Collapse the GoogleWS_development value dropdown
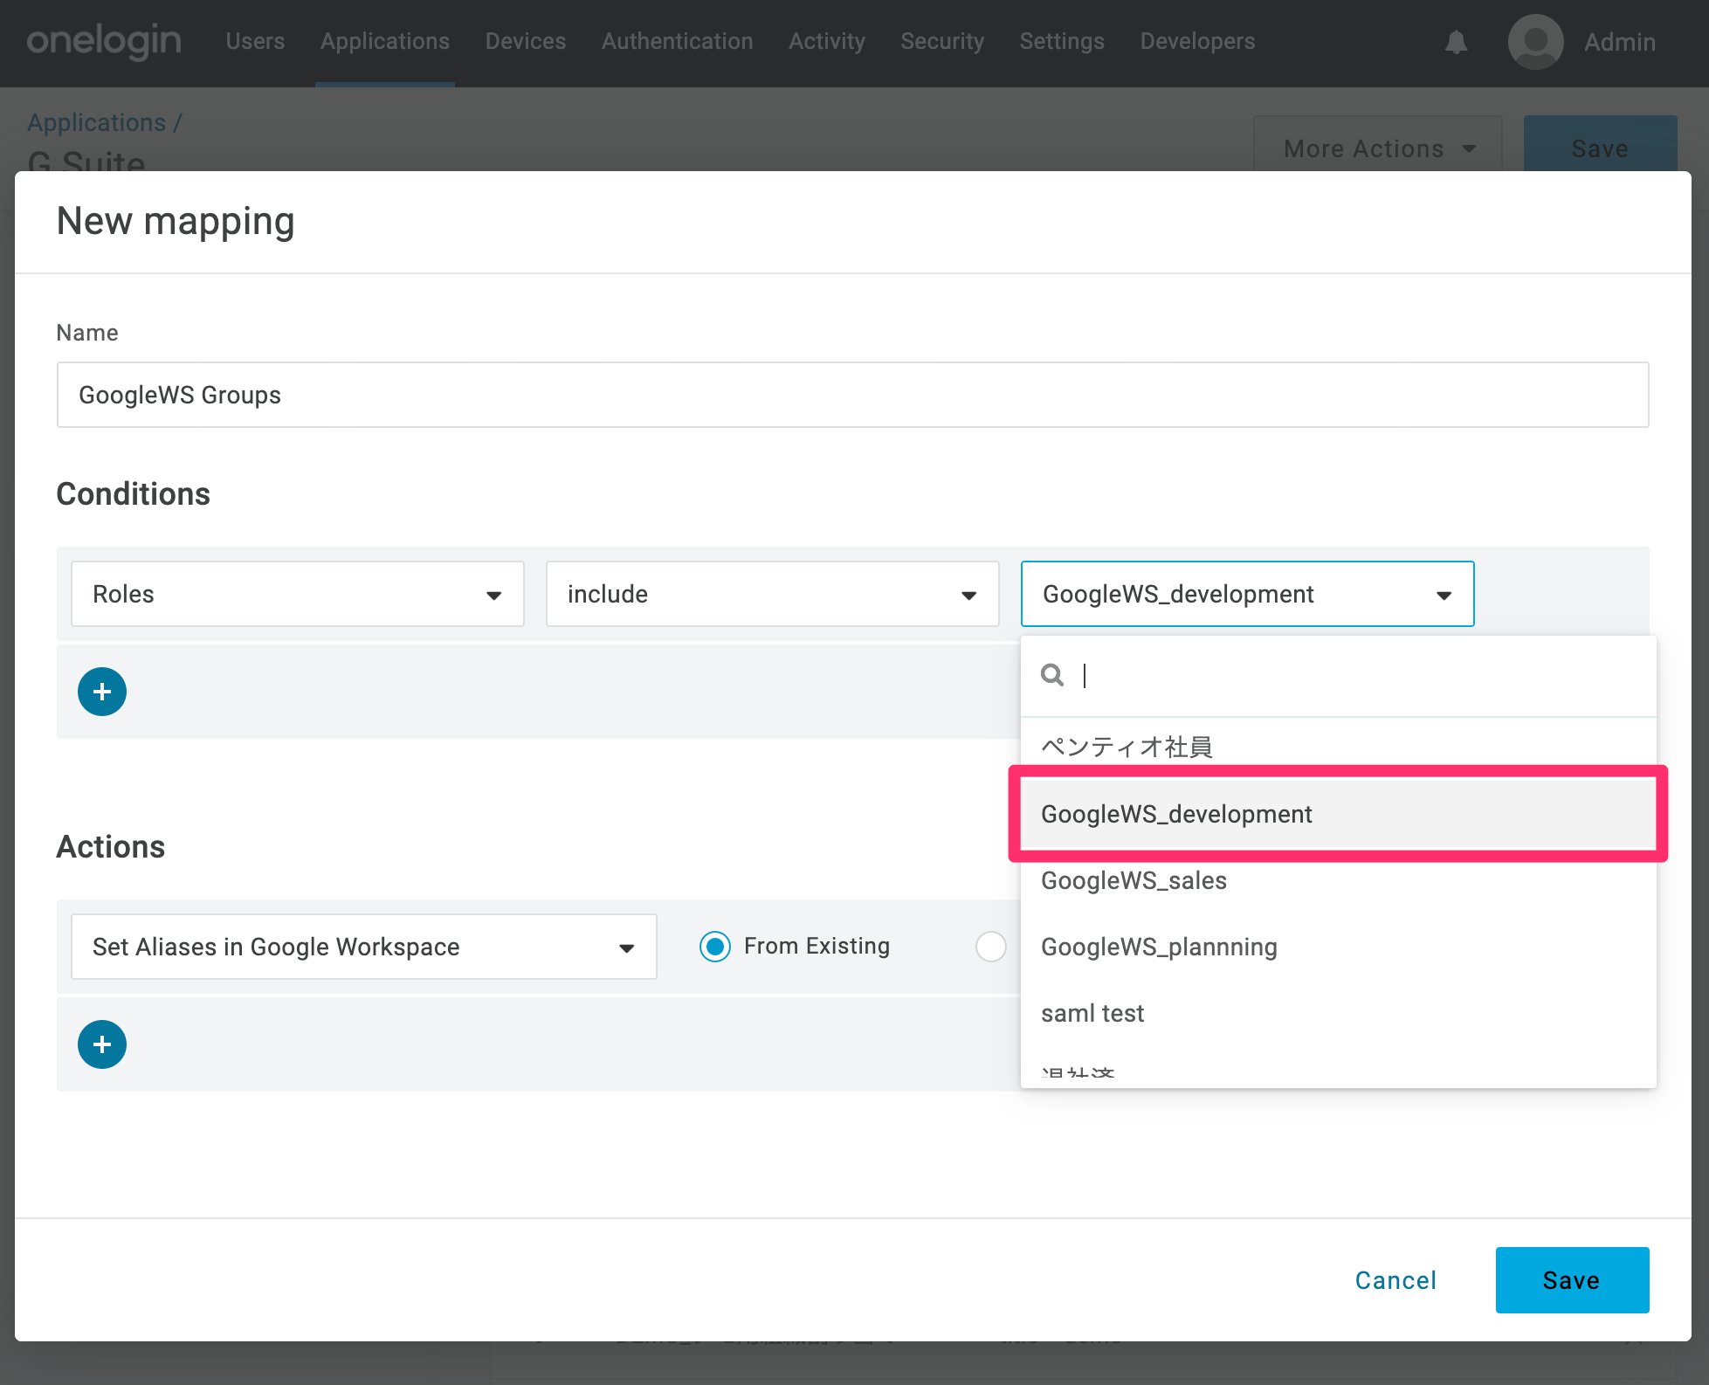This screenshot has height=1385, width=1709. point(1248,594)
